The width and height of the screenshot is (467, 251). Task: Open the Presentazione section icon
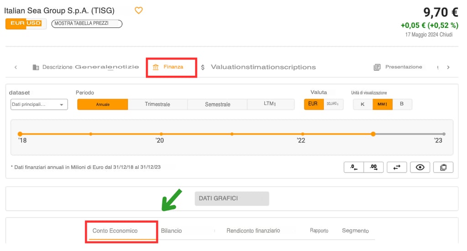pyautogui.click(x=377, y=67)
